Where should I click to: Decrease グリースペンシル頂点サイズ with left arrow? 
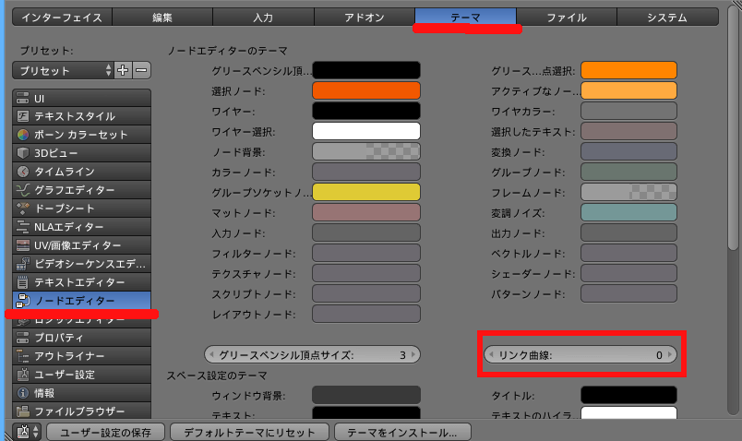(x=211, y=354)
